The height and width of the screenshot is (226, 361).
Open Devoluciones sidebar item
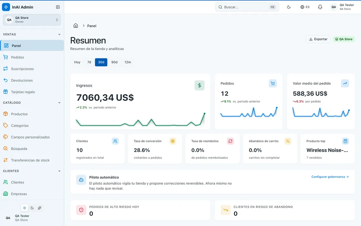[x=32, y=80]
